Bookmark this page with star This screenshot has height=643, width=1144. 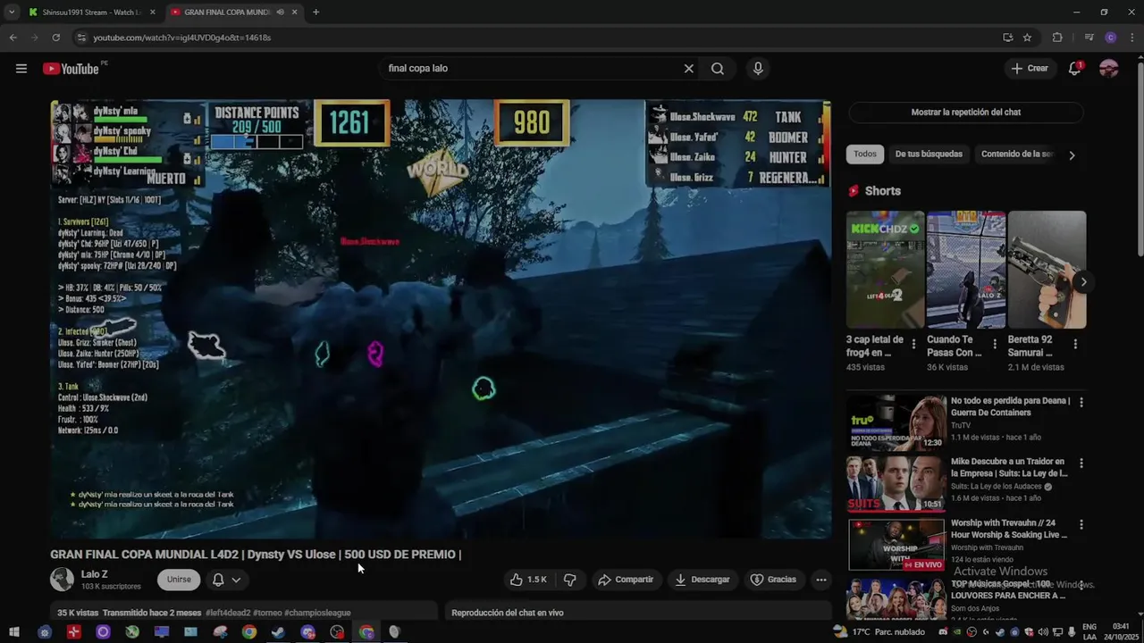1028,38
